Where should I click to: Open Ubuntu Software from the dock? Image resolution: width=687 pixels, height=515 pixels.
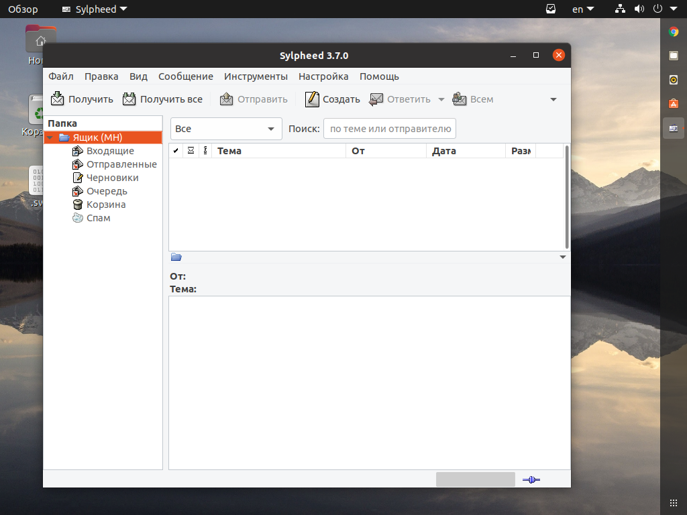674,104
